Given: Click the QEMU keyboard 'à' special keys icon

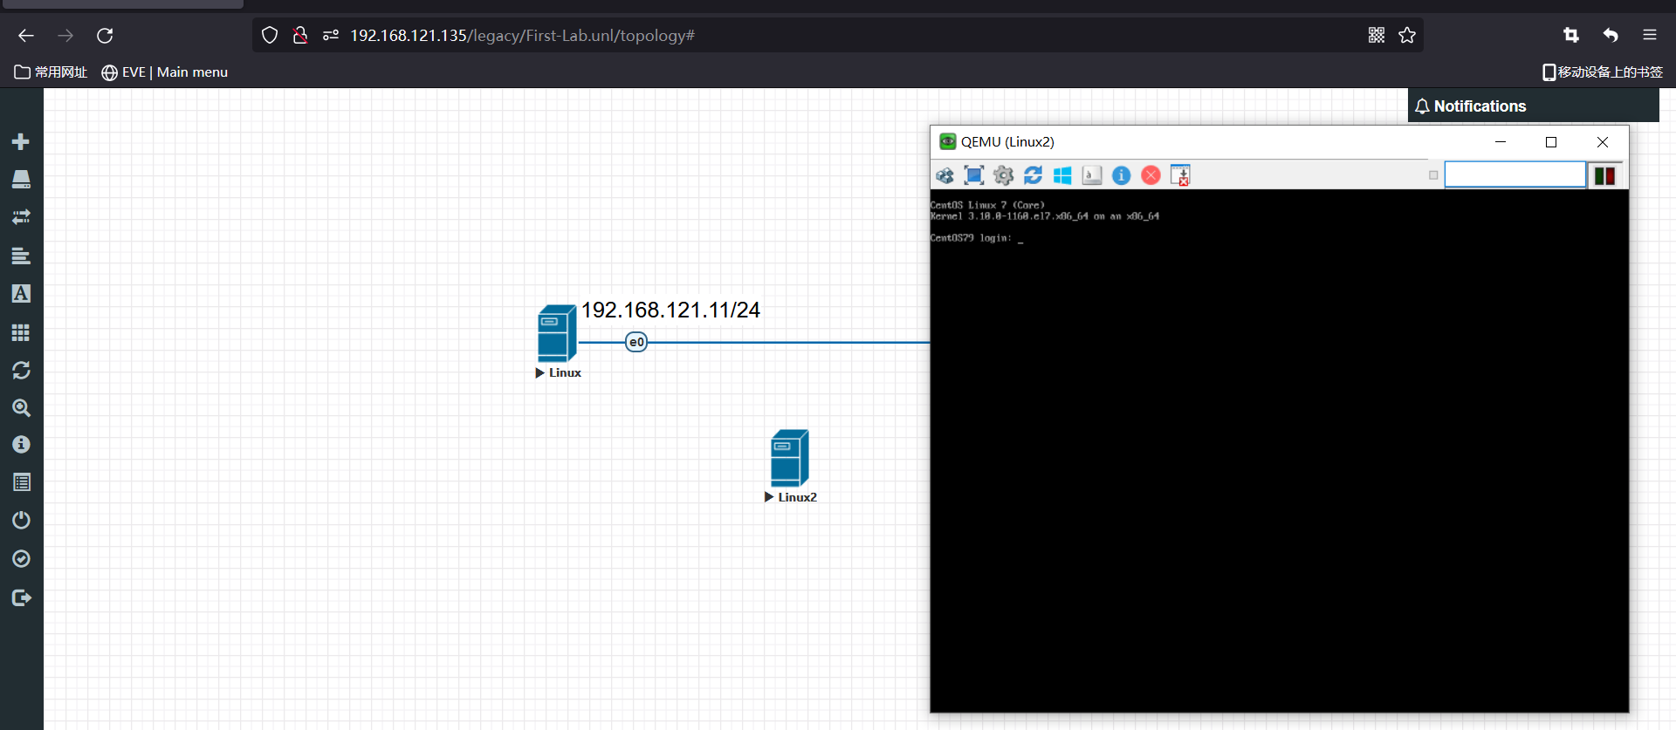Looking at the screenshot, I should [x=1092, y=175].
